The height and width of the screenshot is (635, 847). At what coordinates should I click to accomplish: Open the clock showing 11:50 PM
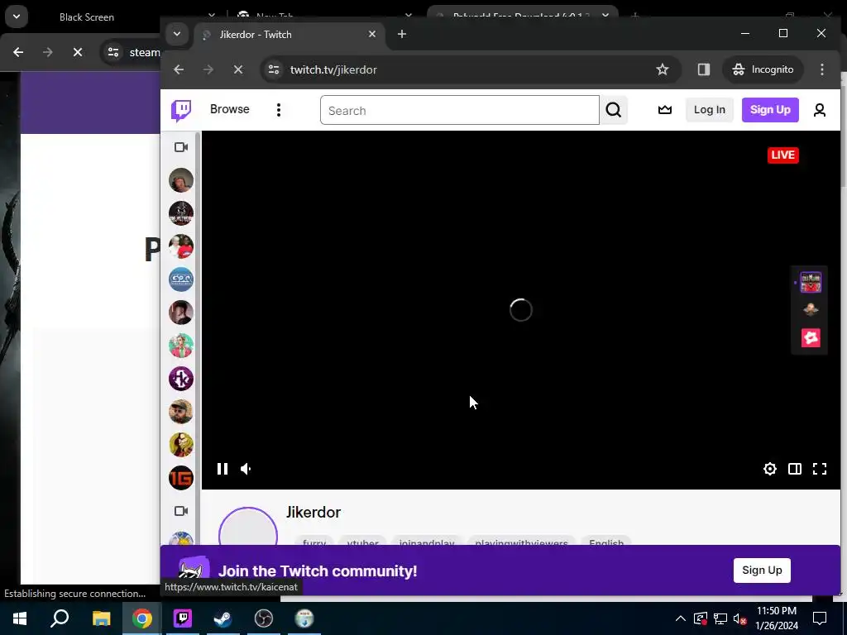(776, 618)
